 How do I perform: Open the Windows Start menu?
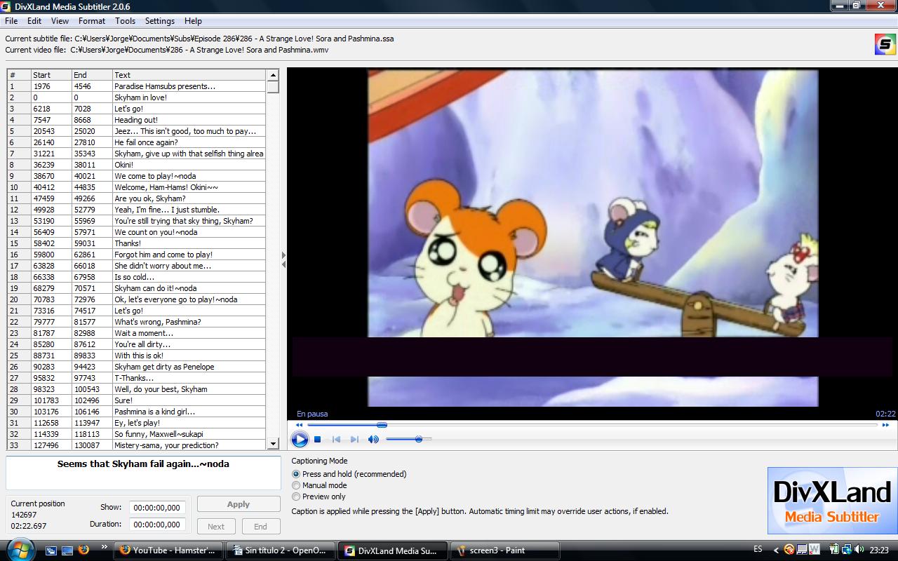(19, 550)
